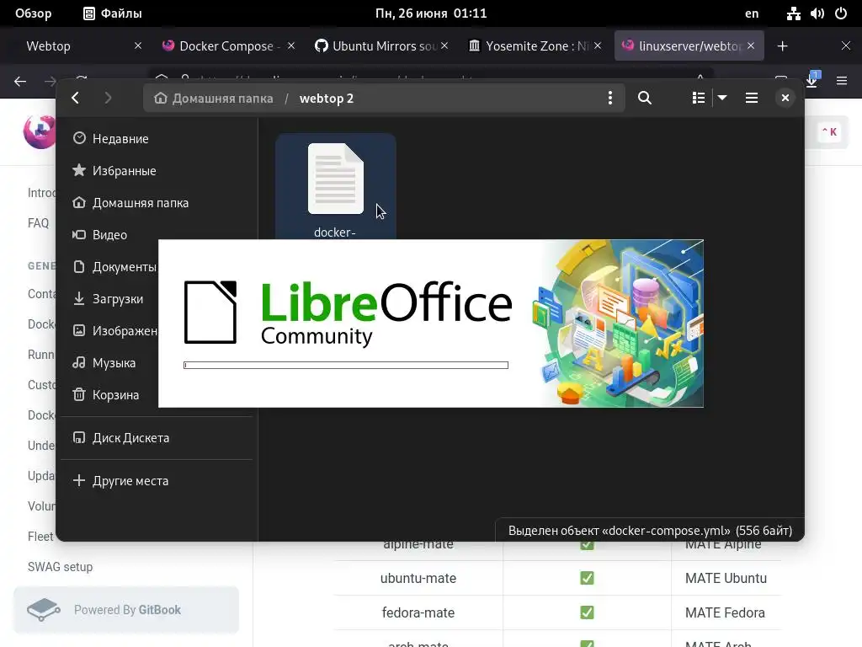Image resolution: width=862 pixels, height=647 pixels.
Task: Open a new browser tab
Action: 782,46
